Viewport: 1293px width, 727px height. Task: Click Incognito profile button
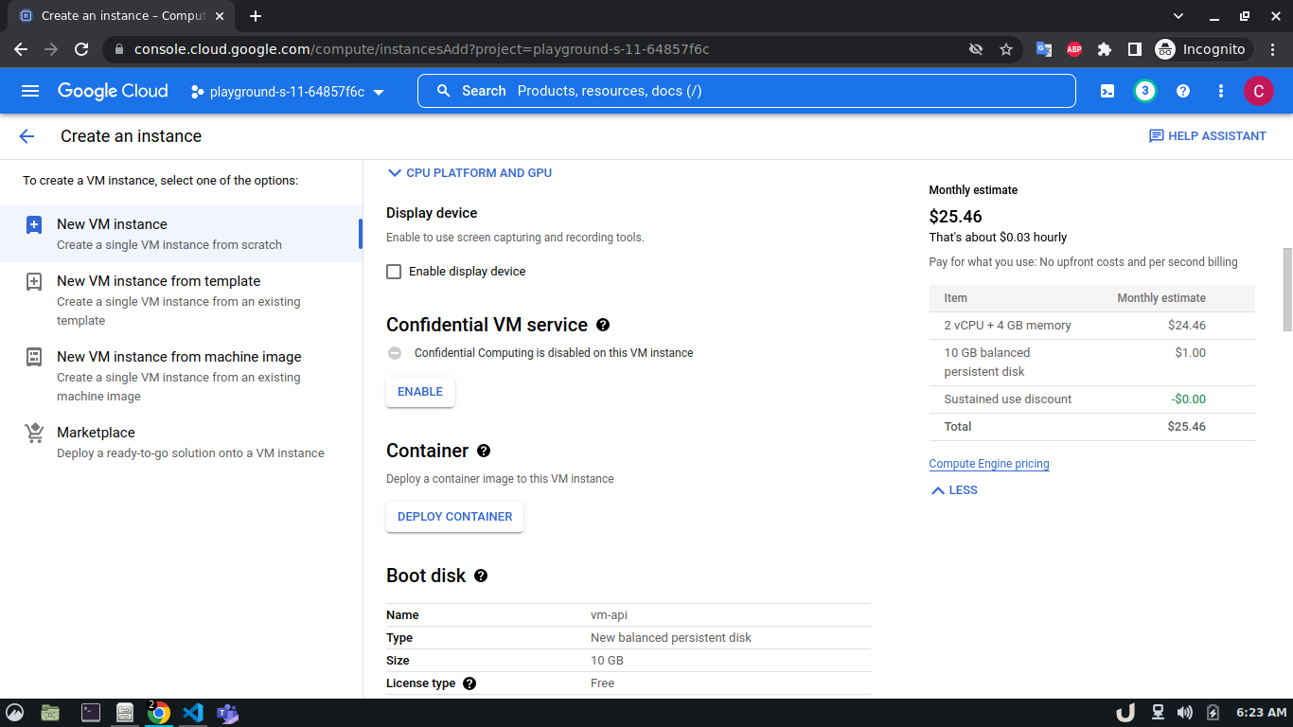coord(1202,49)
